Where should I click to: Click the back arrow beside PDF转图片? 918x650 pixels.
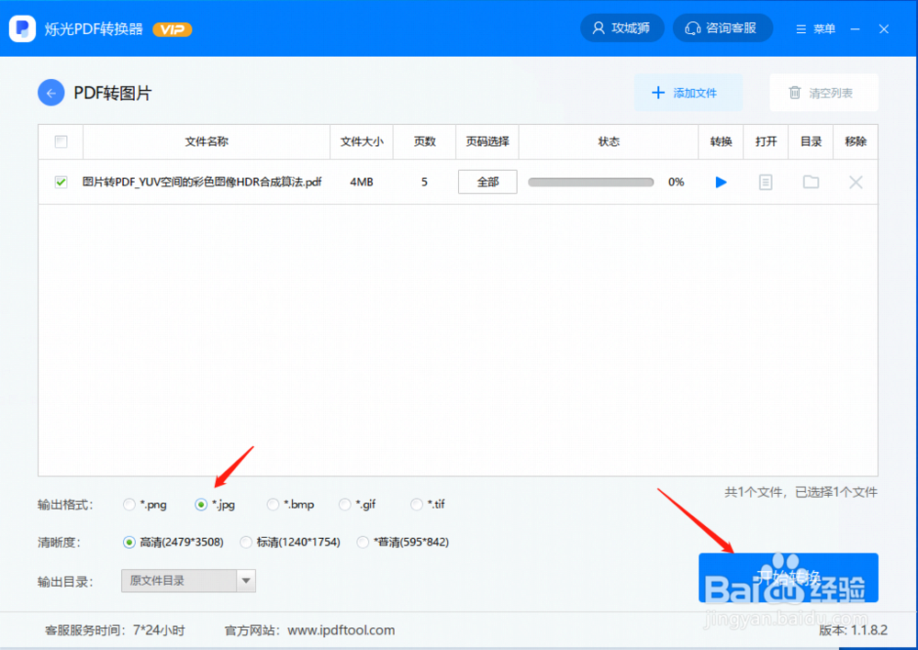coord(50,92)
